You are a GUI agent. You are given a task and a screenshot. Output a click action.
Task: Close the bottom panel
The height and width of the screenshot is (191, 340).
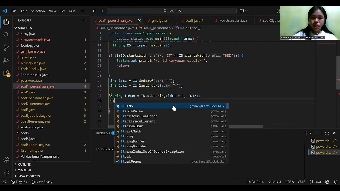(x=334, y=133)
